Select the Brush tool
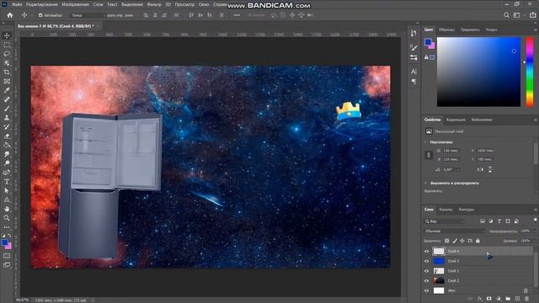Viewport: 539px width, 303px height. (7, 109)
